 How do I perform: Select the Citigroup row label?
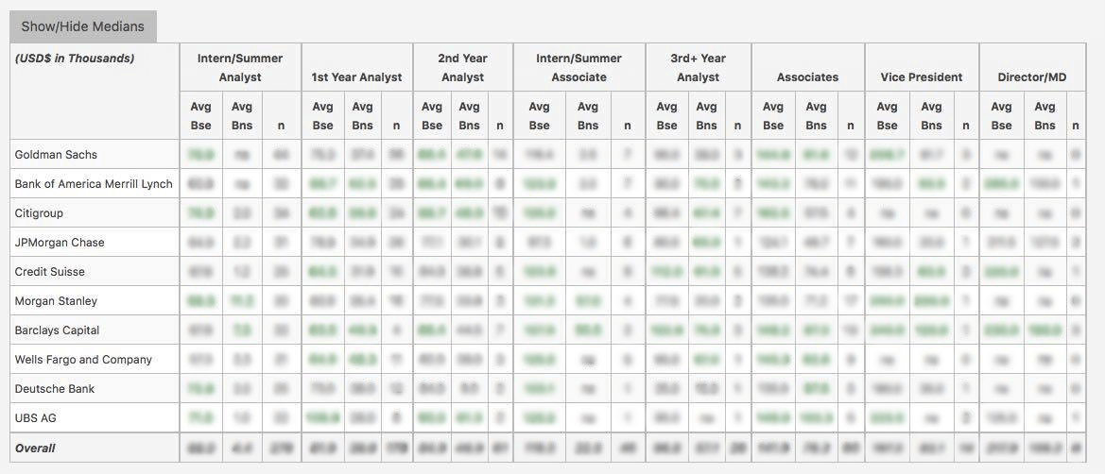42,212
